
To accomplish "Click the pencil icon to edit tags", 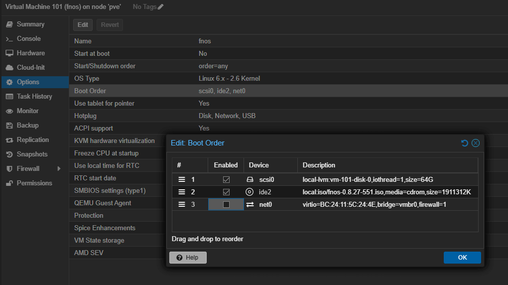I will (160, 7).
